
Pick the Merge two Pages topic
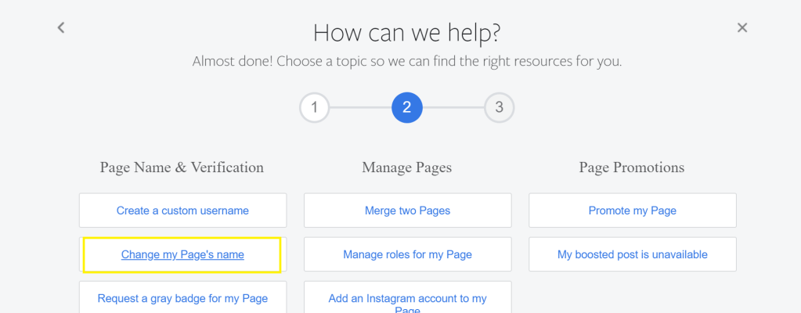(407, 210)
